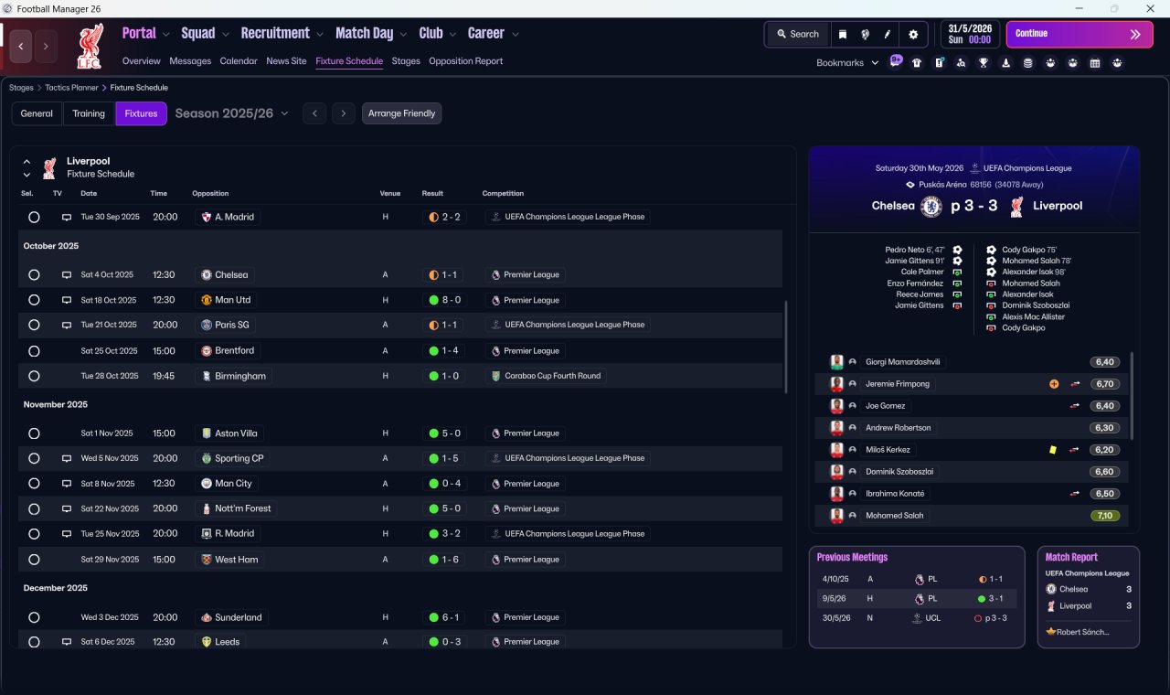The image size is (1170, 695).
Task: Click the Liverpool club crest in the header
Action: (90, 47)
